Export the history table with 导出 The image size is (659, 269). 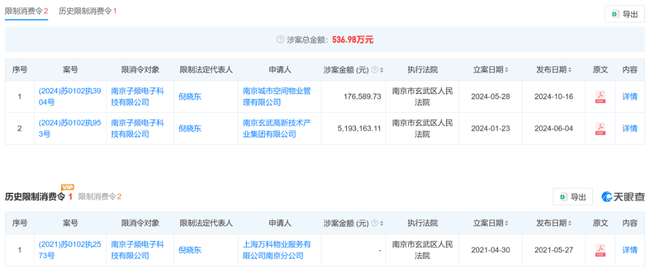coord(573,196)
